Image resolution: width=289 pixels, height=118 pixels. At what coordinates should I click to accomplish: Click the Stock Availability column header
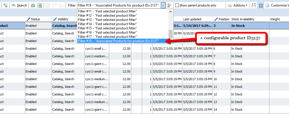pos(243,19)
